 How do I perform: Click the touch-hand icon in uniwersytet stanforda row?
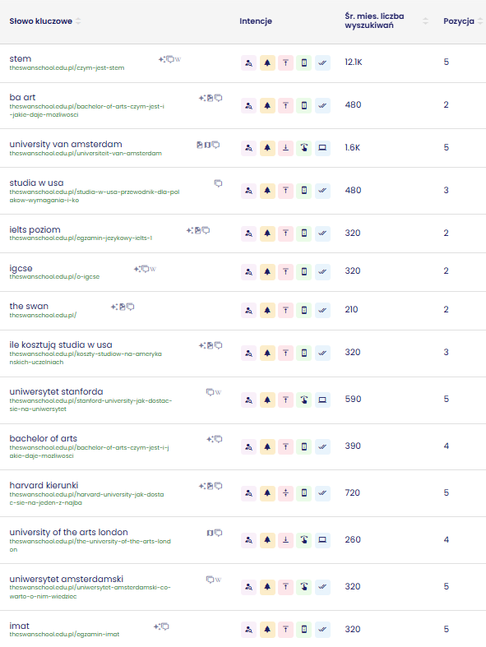[x=304, y=400]
